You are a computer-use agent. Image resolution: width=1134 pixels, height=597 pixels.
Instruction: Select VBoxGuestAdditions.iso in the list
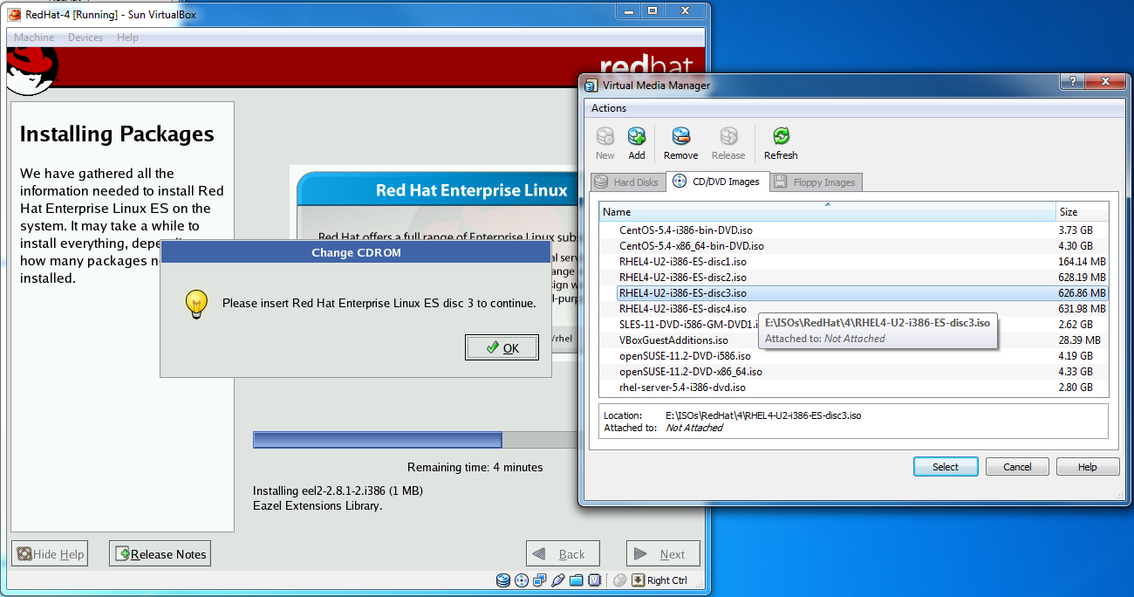tap(853, 340)
